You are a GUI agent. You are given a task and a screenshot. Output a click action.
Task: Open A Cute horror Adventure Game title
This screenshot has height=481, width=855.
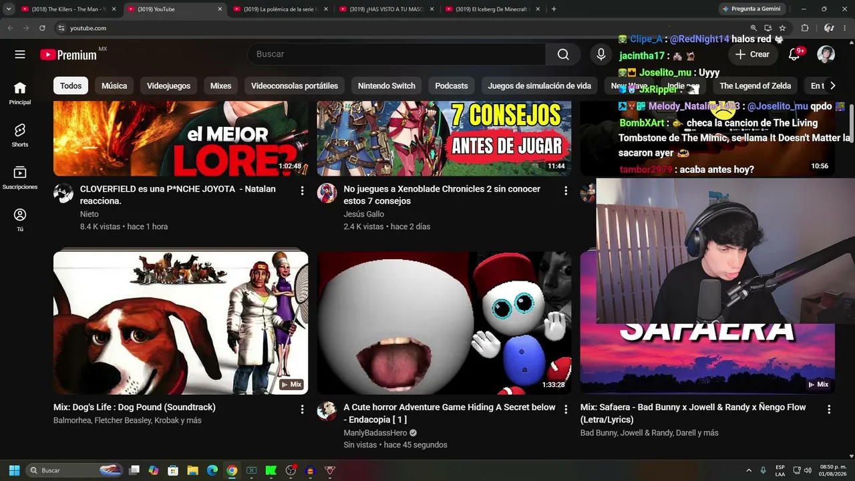coord(450,414)
